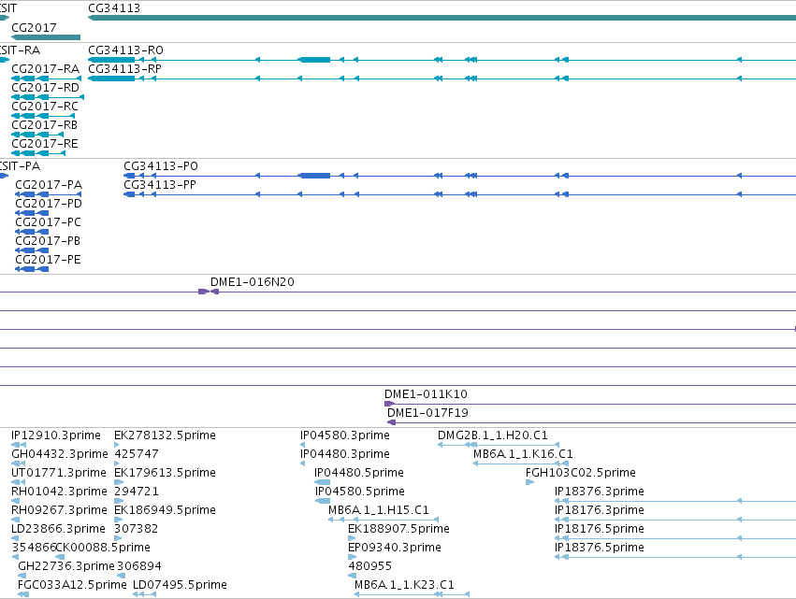Image resolution: width=796 pixels, height=599 pixels.
Task: Click the IP04580.5prime EST label
Action: (359, 492)
